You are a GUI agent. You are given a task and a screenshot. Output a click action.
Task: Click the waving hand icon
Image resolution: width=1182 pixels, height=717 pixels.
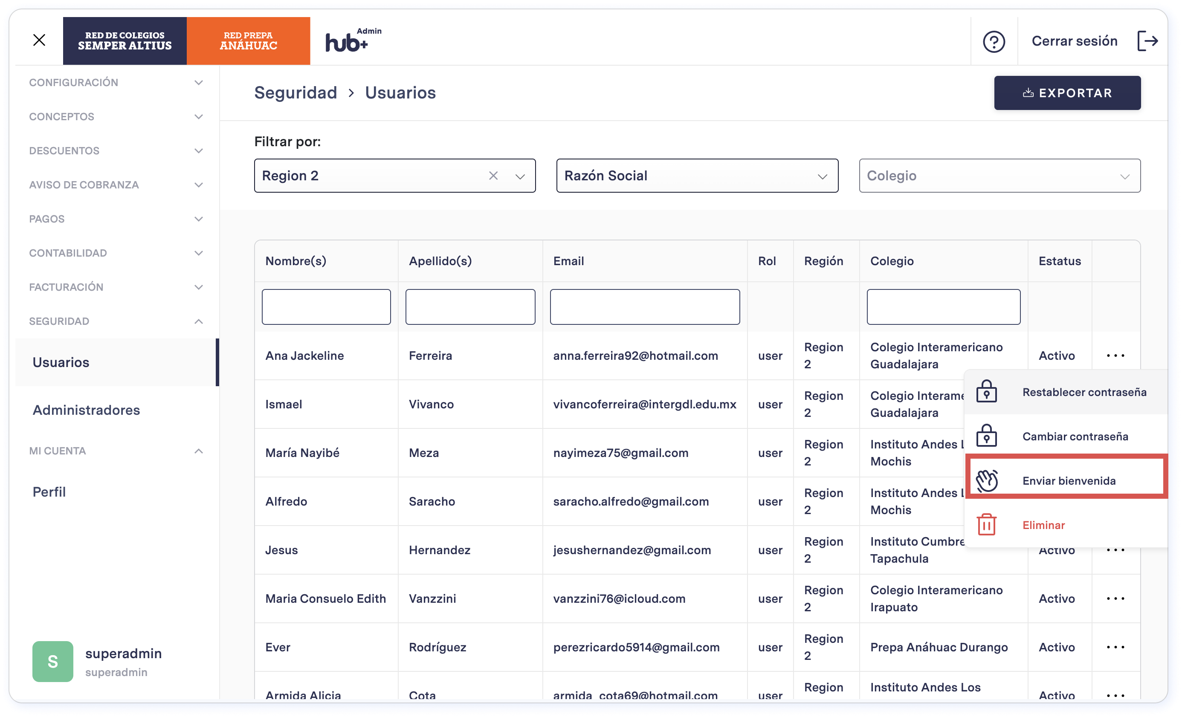[986, 480]
